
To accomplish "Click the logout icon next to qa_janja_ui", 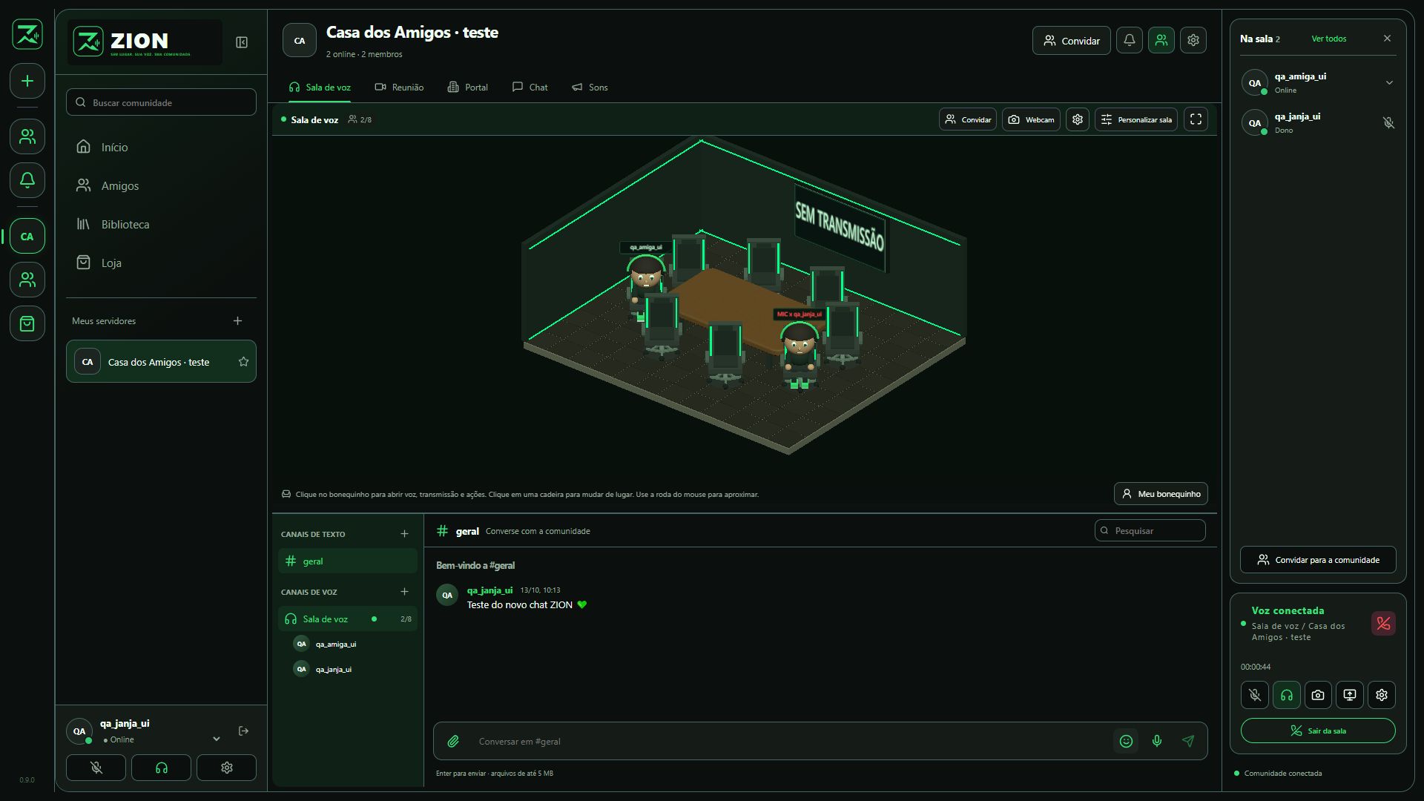I will (x=243, y=731).
